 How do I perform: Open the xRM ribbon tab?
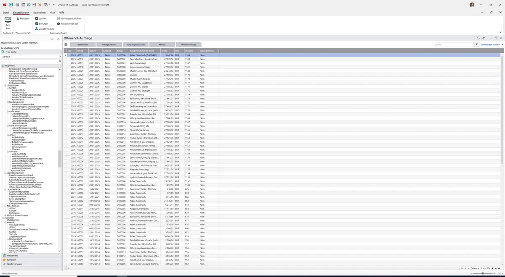(52, 13)
